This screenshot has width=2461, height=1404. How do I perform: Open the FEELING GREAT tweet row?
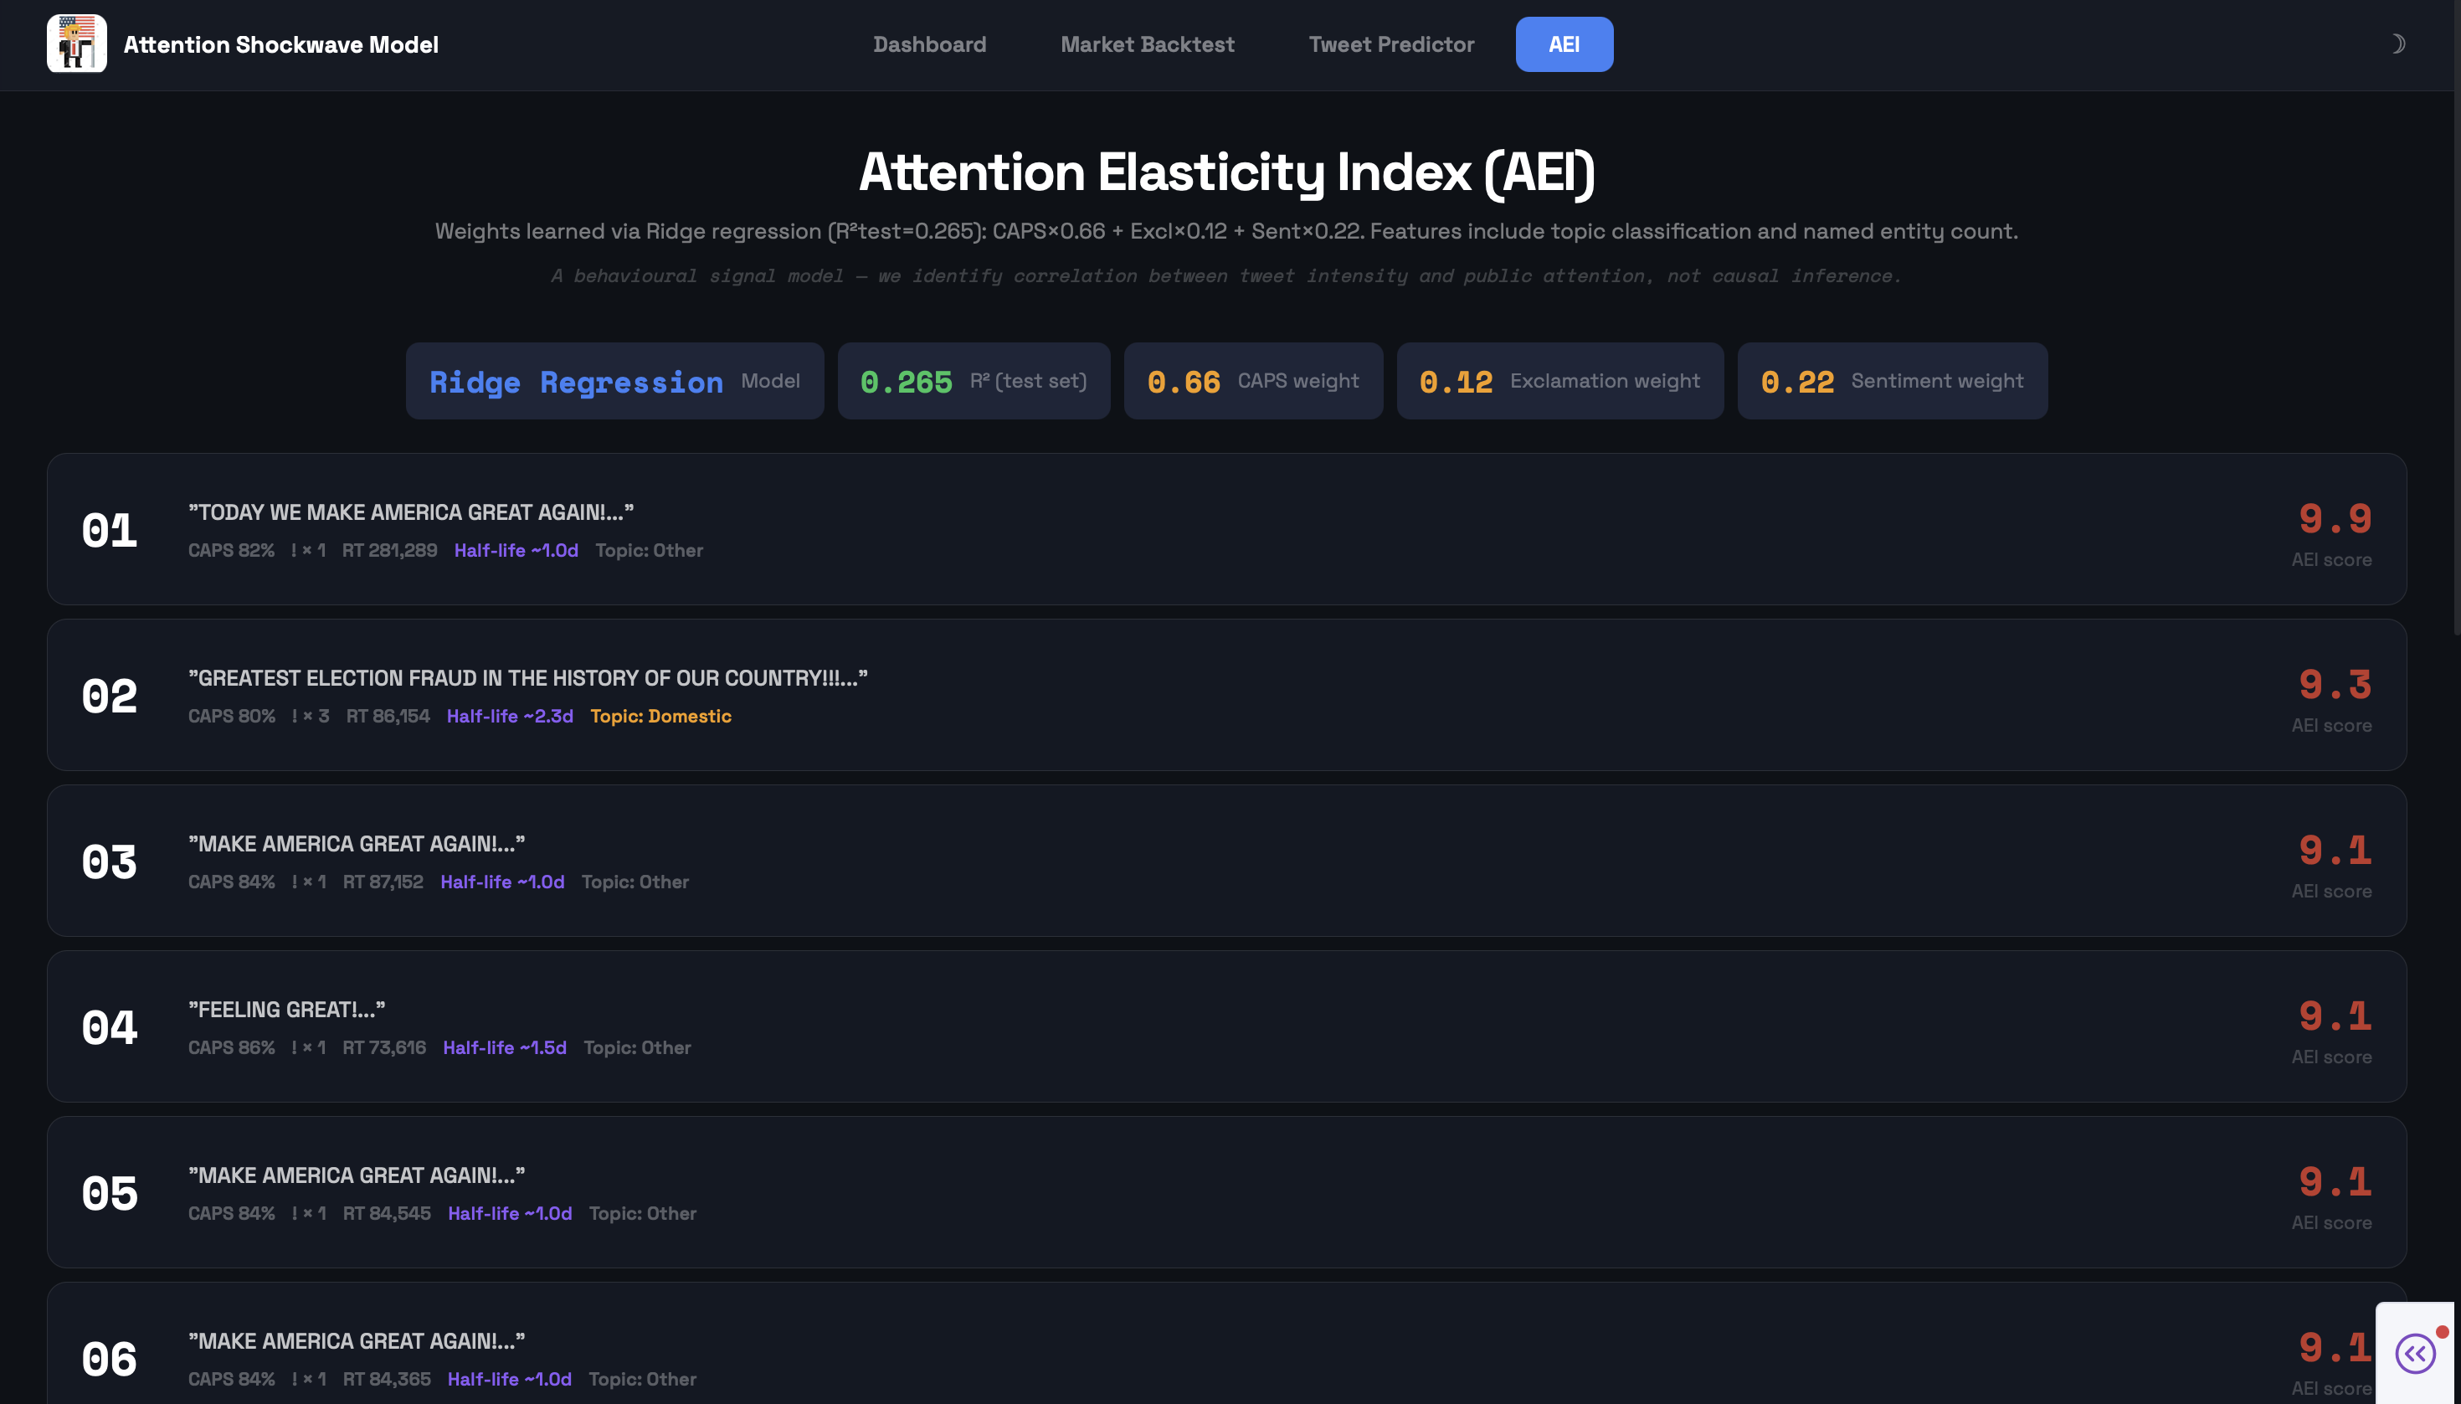click(x=286, y=1010)
